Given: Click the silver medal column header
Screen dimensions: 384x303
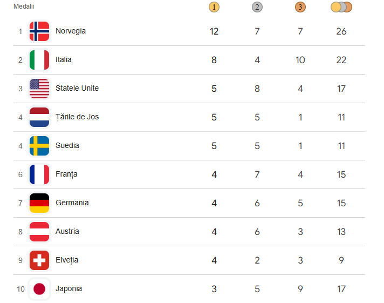Looking at the screenshot, I should point(257,7).
